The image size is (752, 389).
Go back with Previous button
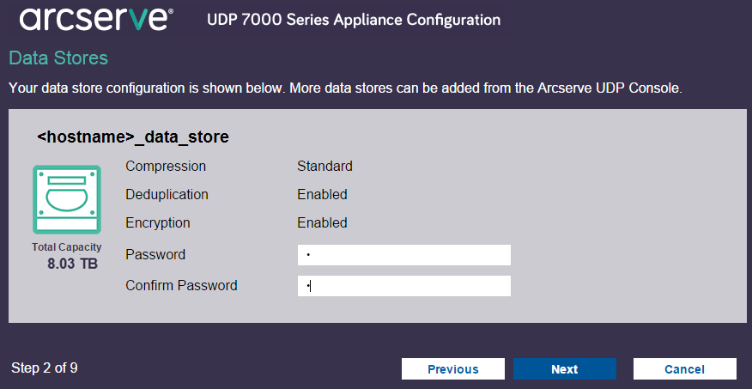(x=452, y=369)
